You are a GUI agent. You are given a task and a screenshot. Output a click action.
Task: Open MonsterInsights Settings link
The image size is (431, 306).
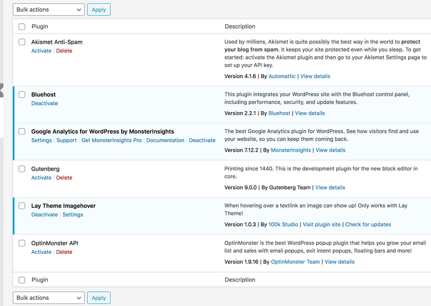point(41,141)
